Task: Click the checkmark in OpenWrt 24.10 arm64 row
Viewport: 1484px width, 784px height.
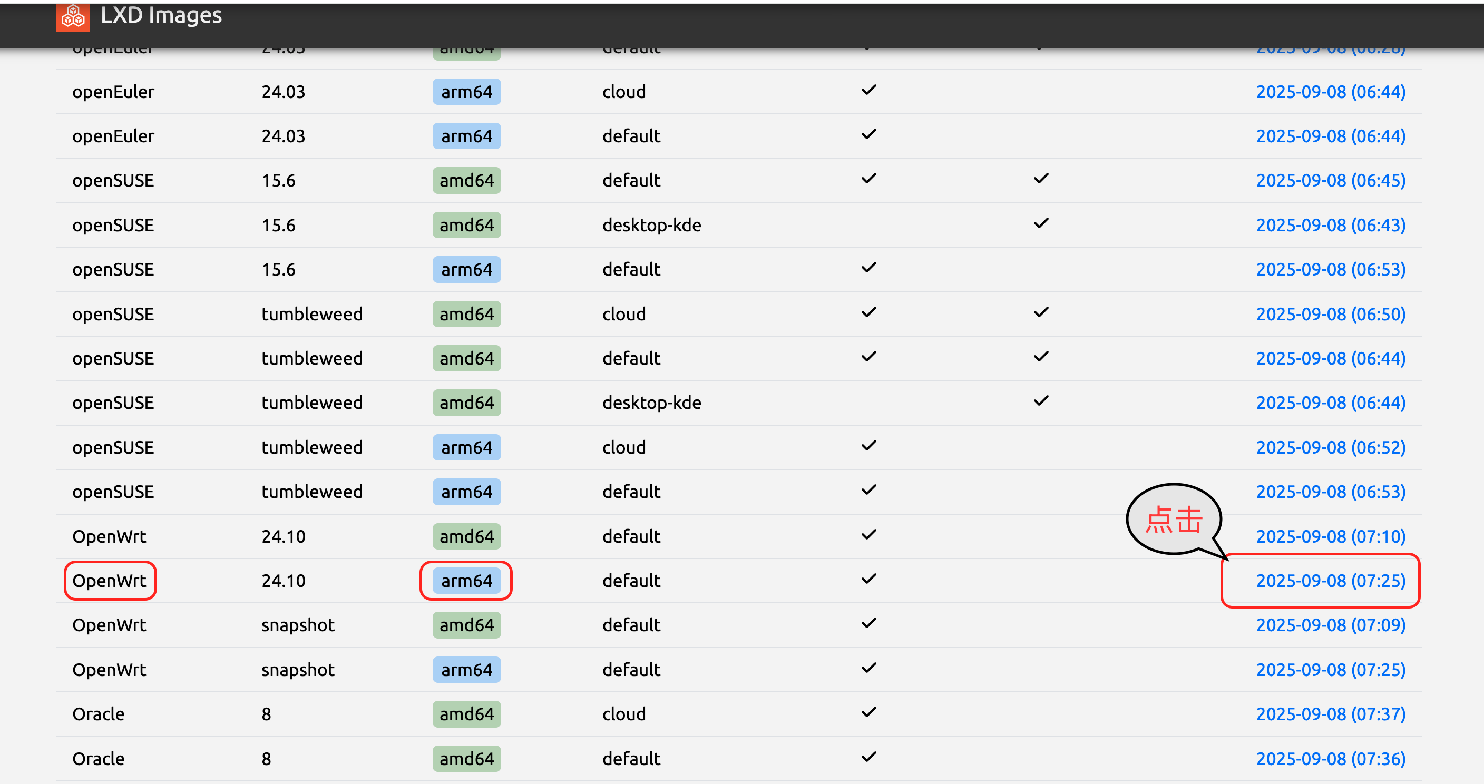Action: 868,579
